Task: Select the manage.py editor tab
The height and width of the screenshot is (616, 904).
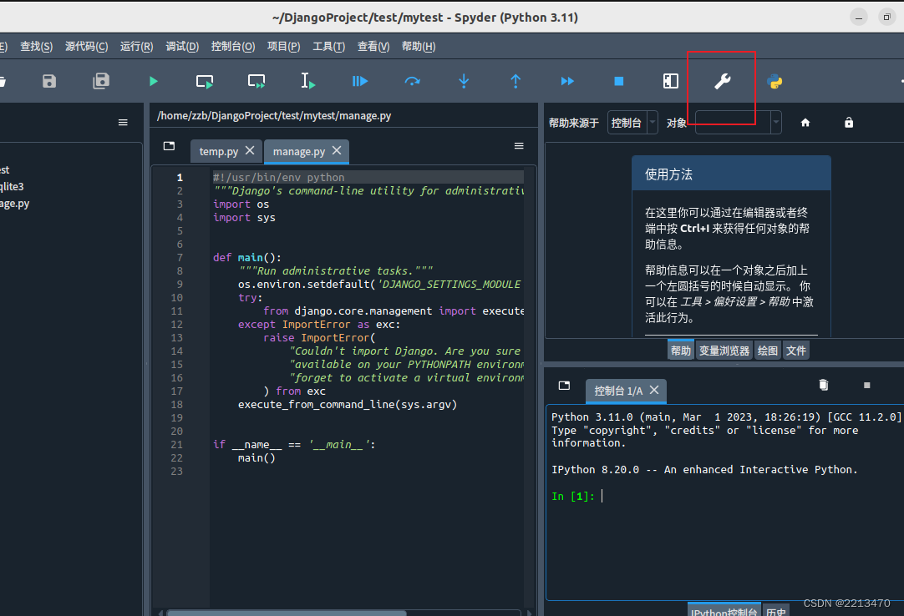Action: tap(298, 152)
